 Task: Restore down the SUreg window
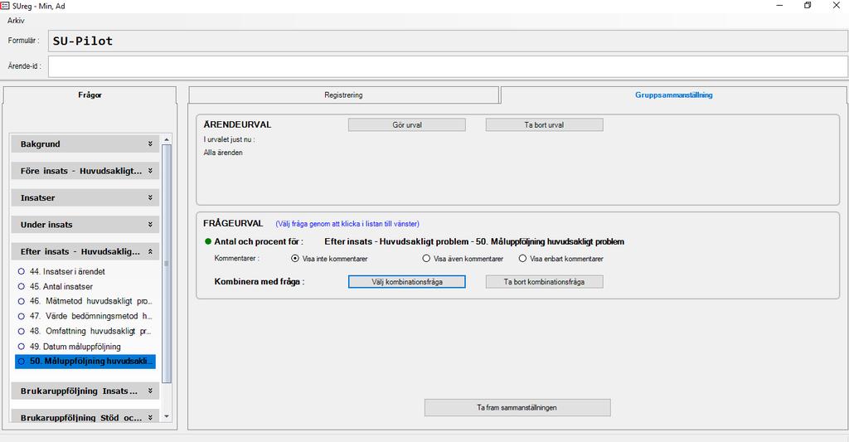[x=808, y=6]
